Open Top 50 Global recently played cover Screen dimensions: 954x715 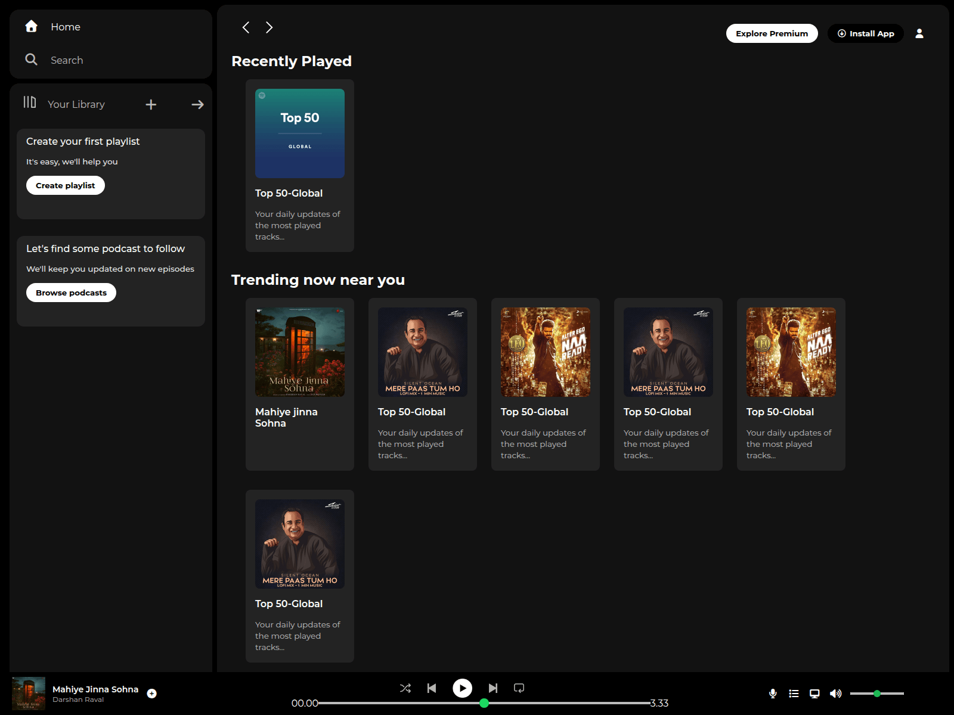click(x=300, y=133)
